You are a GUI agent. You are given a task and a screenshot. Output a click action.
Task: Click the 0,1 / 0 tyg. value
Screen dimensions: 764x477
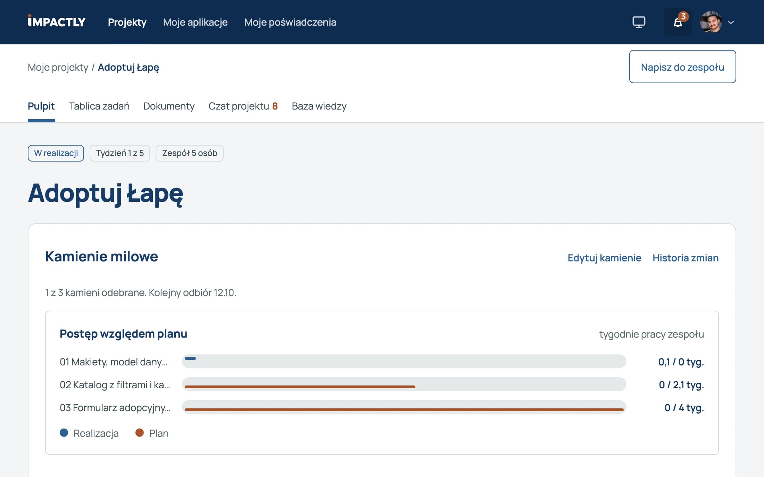pos(681,362)
